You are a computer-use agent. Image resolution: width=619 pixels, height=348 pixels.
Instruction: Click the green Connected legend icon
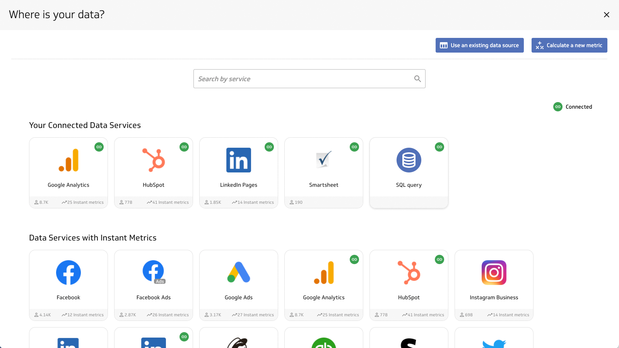558,107
